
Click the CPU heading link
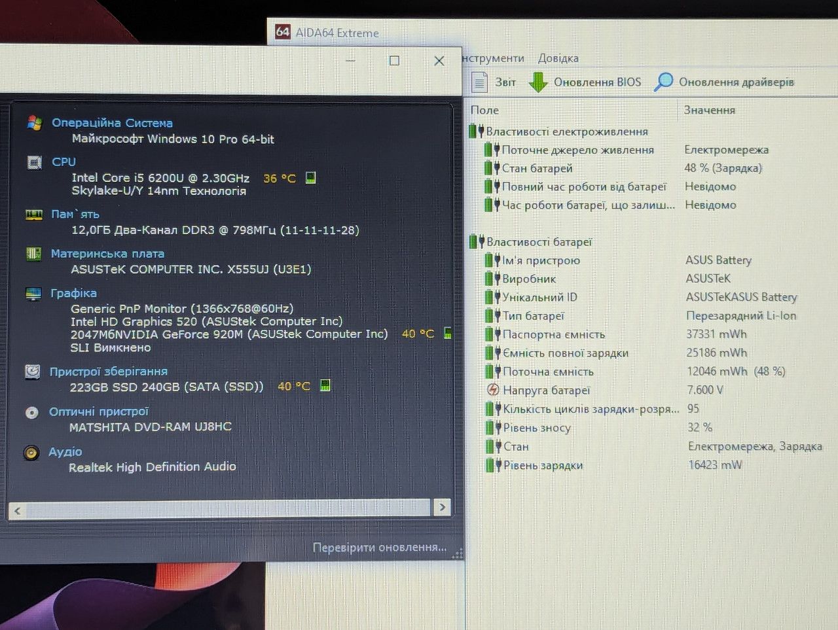(x=64, y=162)
